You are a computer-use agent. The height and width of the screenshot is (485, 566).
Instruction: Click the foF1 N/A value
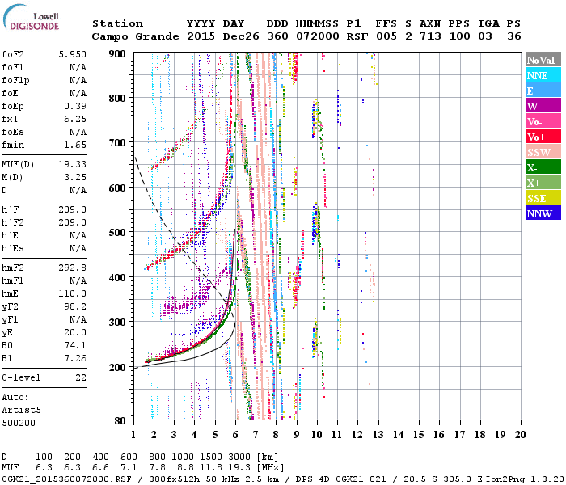pyautogui.click(x=78, y=67)
